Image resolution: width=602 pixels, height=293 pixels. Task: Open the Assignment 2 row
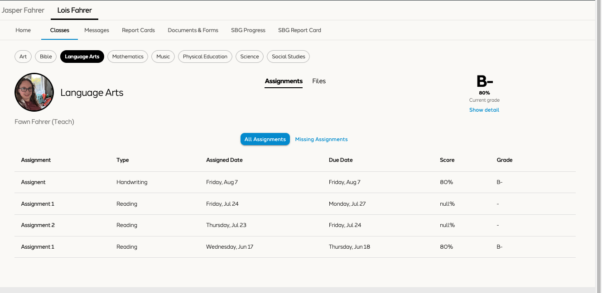click(295, 225)
